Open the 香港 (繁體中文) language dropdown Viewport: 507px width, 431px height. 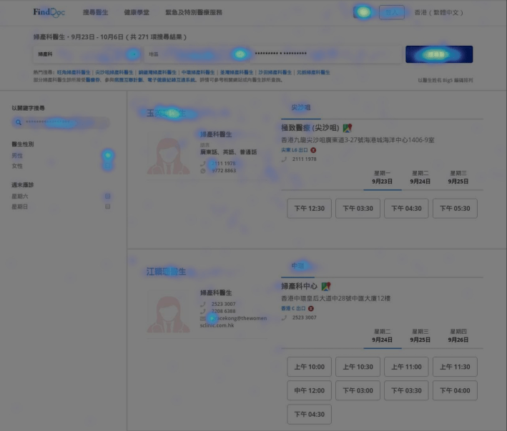tap(439, 12)
